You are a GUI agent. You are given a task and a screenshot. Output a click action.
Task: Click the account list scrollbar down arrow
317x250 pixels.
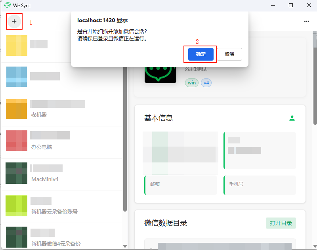click(x=125, y=246)
